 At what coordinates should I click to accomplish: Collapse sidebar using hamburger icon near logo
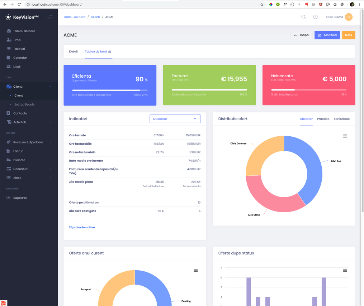(x=49, y=17)
